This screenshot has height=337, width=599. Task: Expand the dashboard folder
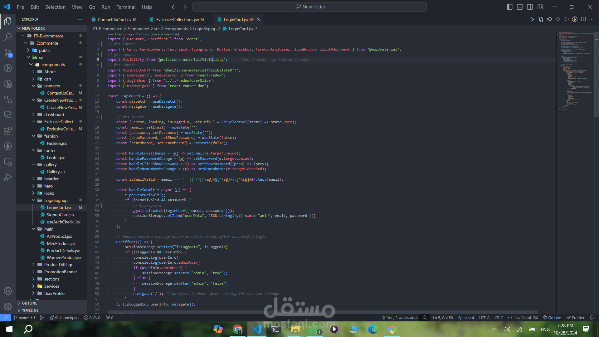click(54, 115)
